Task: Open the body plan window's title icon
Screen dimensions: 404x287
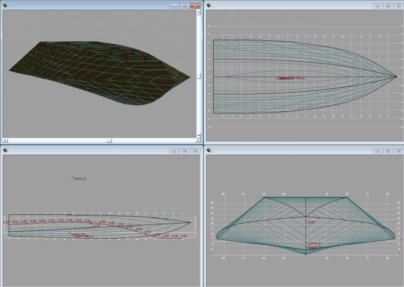Action: [209, 150]
